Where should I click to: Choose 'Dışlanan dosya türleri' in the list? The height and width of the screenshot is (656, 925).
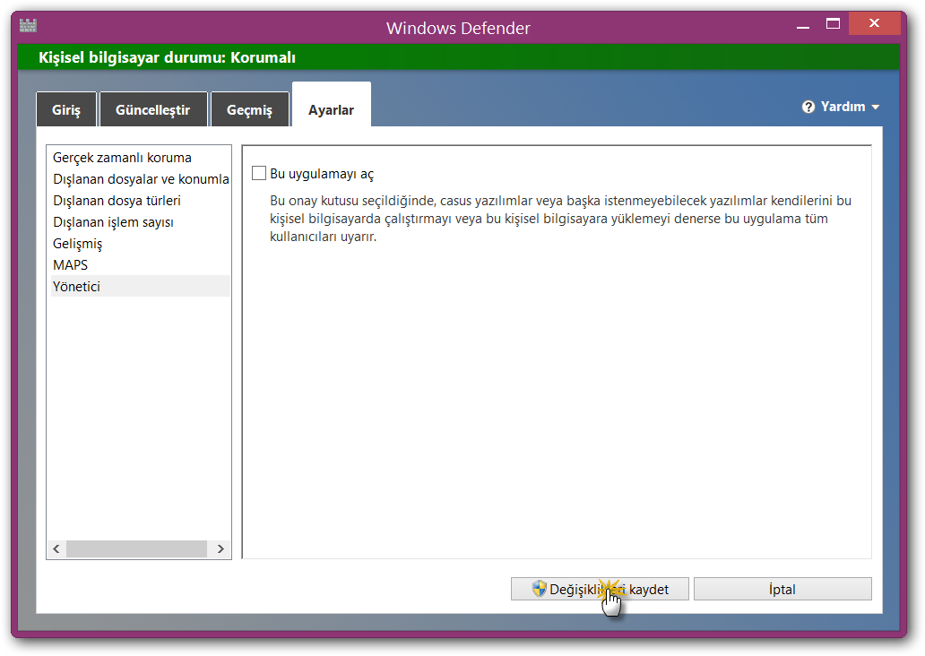coord(141,201)
